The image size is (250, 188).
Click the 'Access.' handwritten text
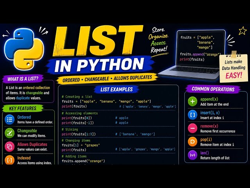pyautogui.click(x=159, y=43)
